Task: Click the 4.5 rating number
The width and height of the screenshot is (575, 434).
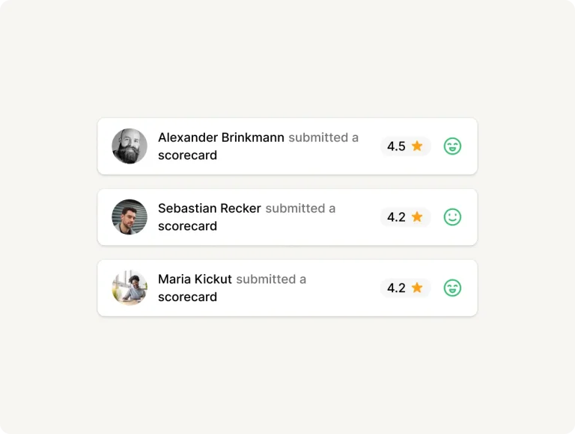Action: click(x=396, y=146)
